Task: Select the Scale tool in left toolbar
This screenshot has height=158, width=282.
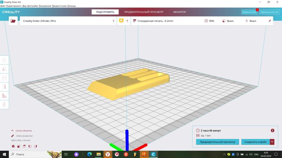Action: [4, 69]
